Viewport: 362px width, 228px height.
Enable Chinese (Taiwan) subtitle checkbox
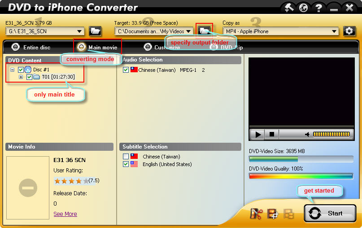(126, 156)
